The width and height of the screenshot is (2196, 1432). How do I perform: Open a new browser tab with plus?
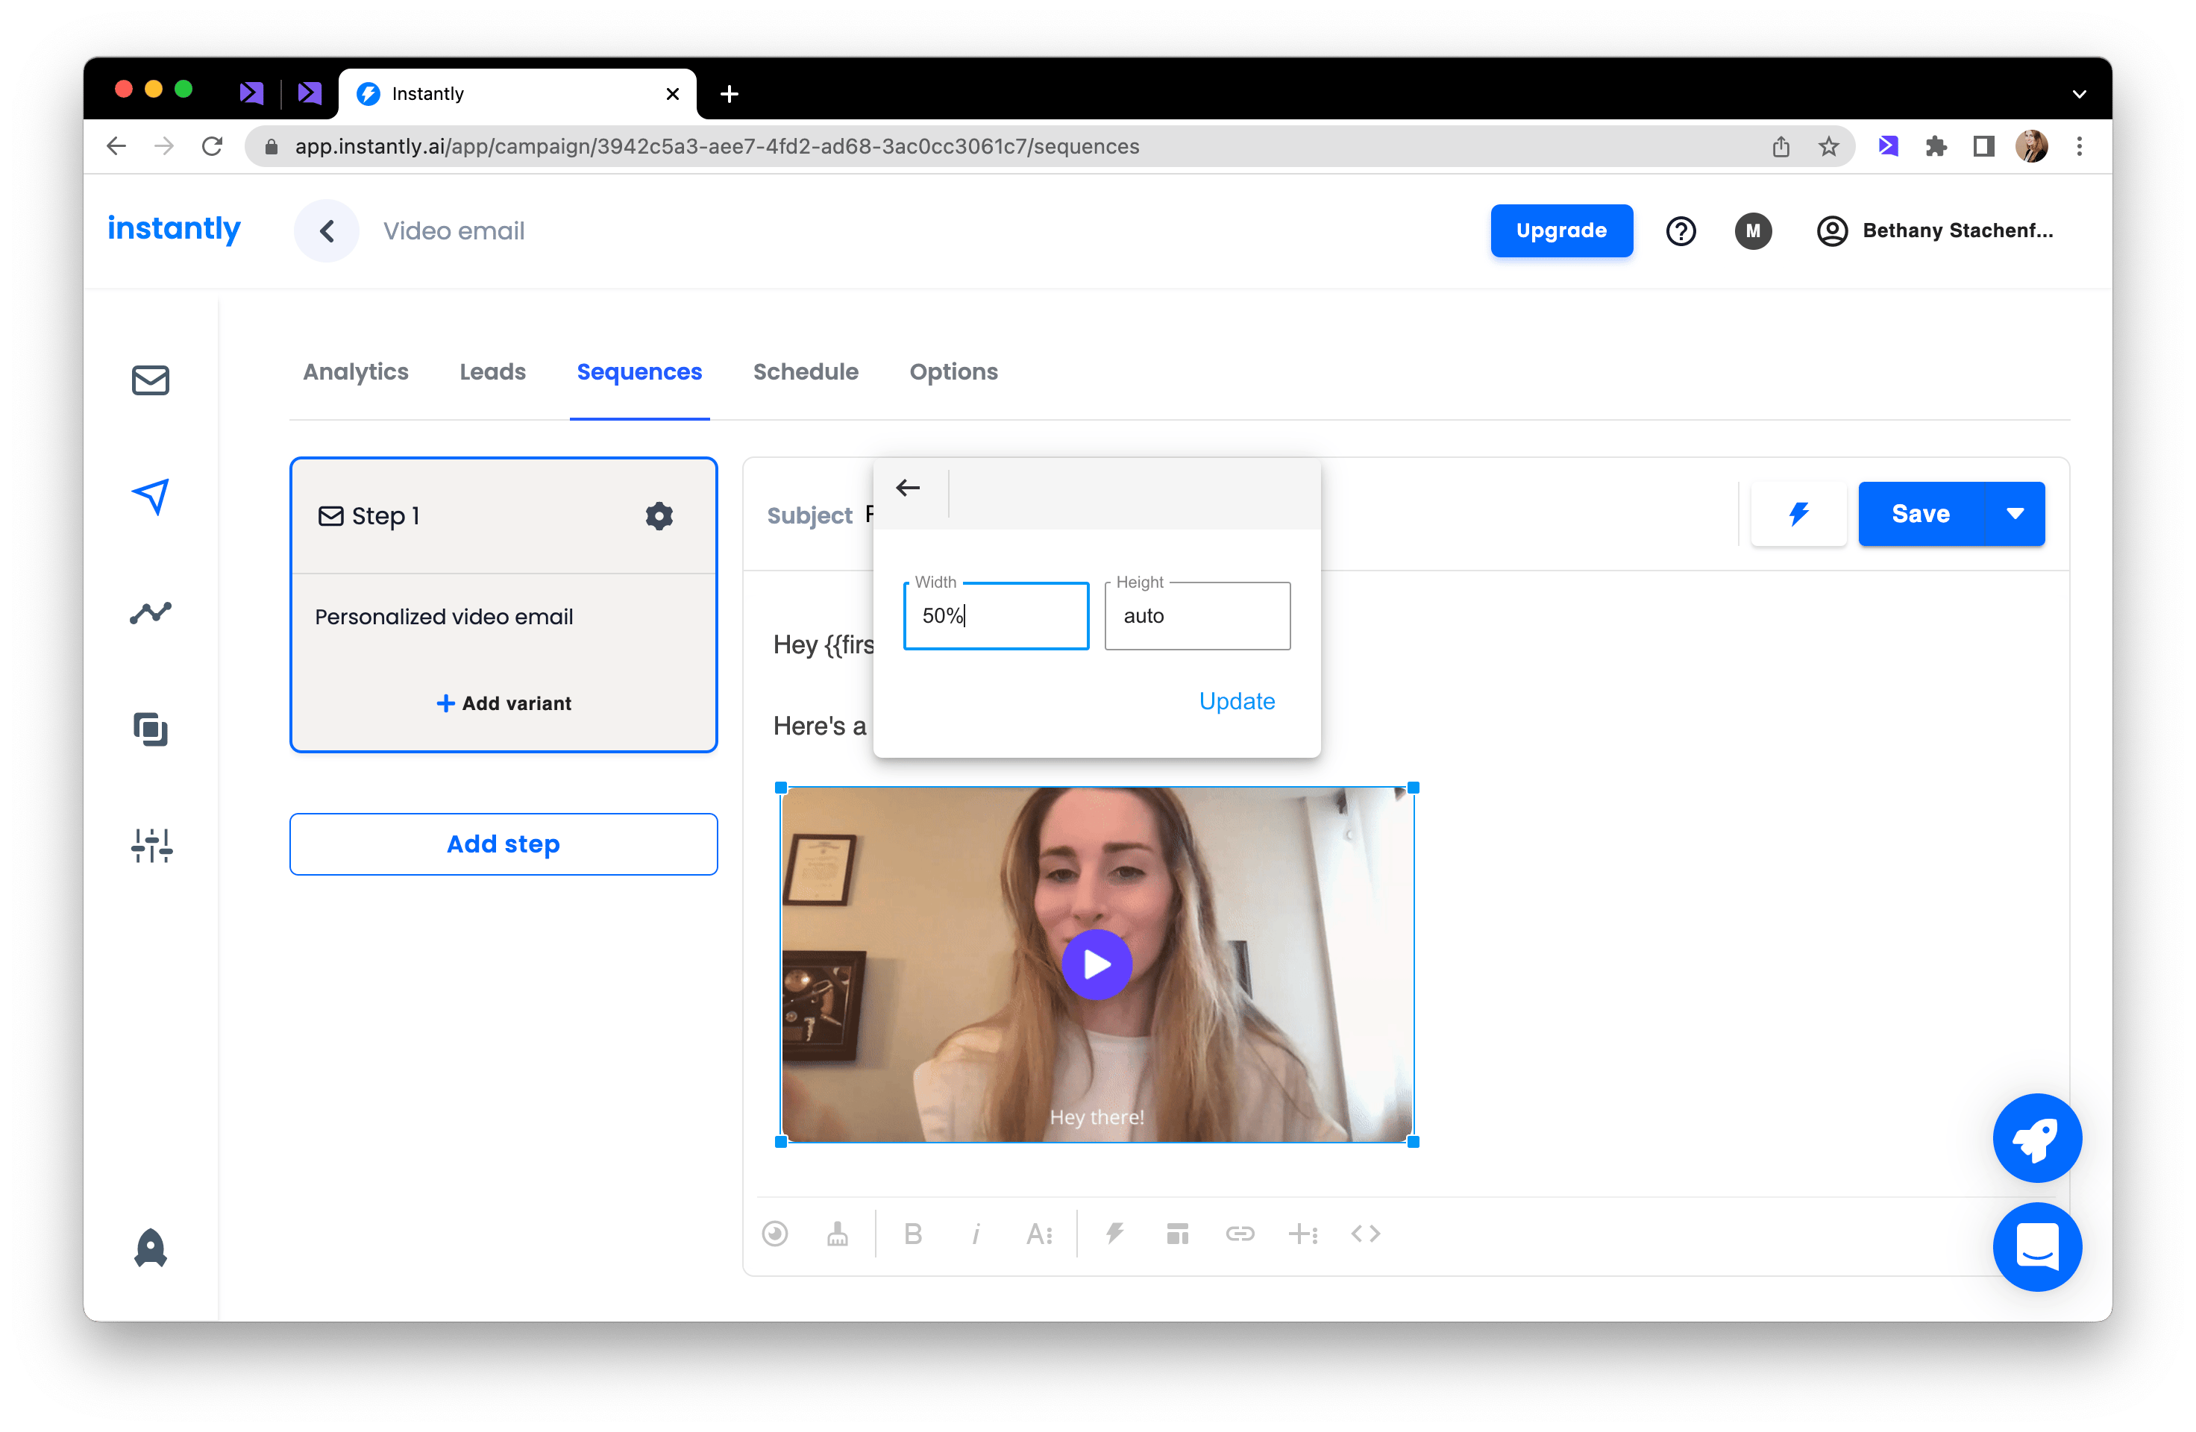coord(729,93)
